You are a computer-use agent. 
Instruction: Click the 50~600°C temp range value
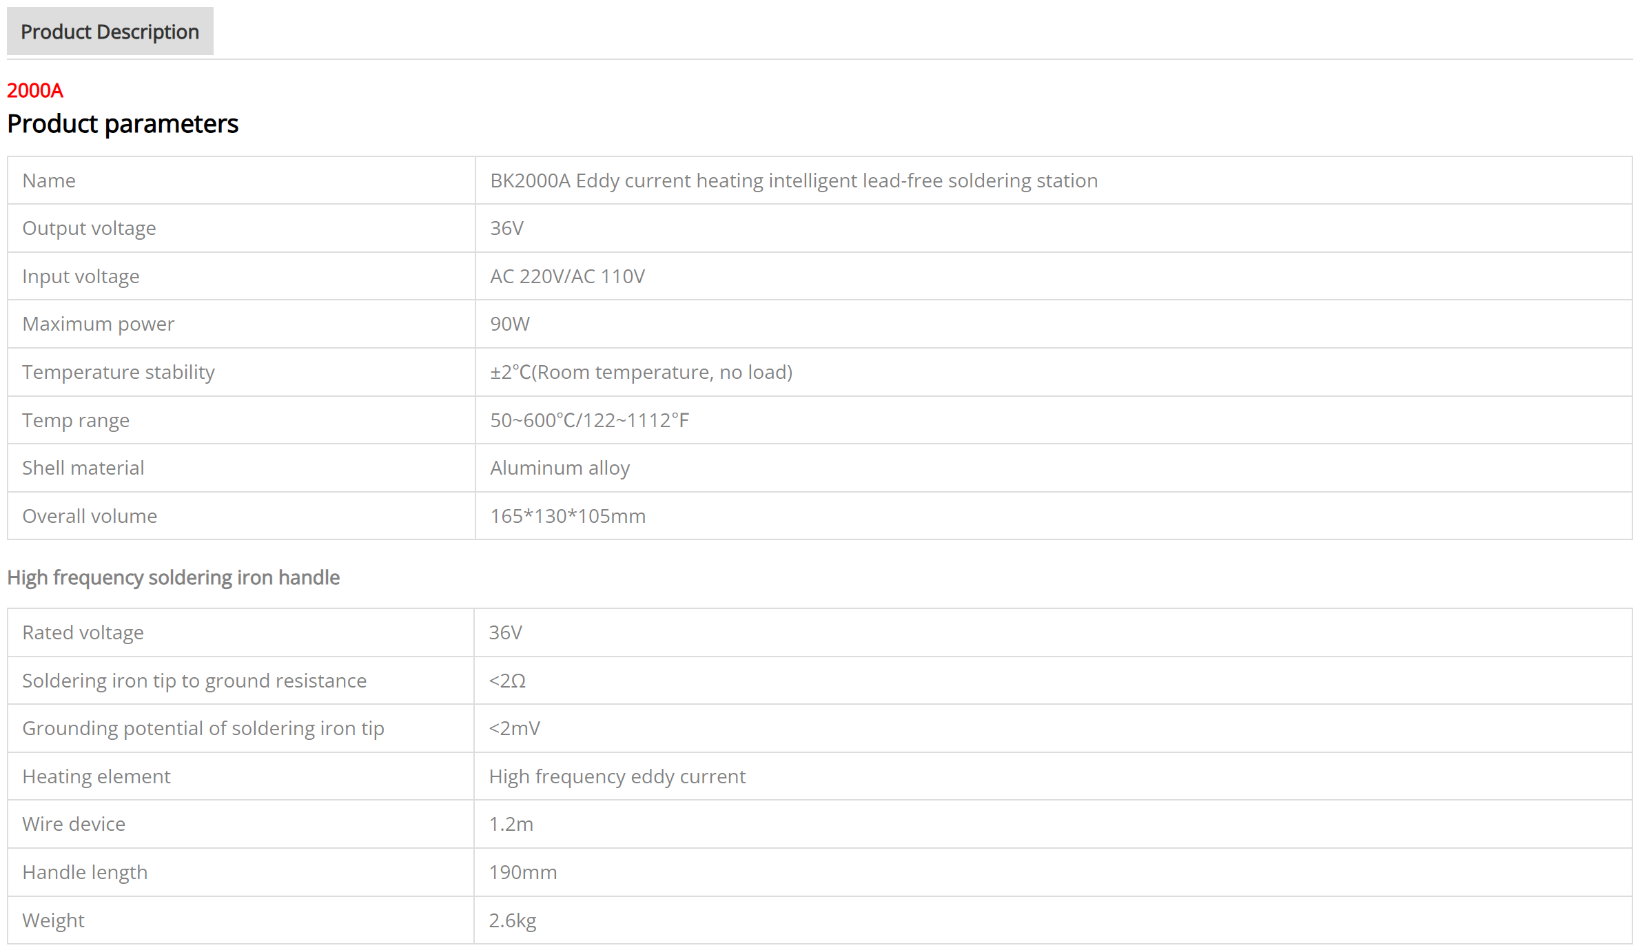589,420
